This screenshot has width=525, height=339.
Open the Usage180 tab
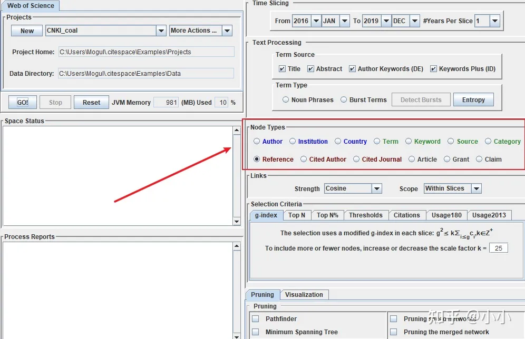(x=446, y=215)
